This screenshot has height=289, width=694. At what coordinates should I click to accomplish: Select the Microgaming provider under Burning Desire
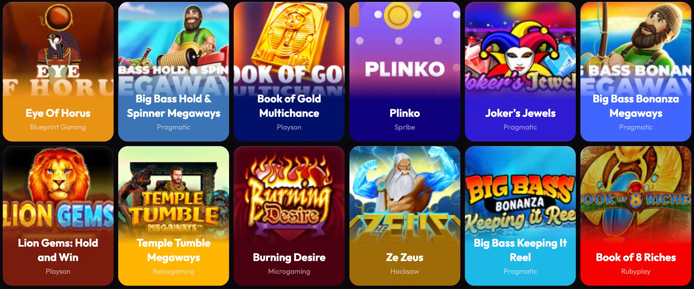tap(289, 271)
